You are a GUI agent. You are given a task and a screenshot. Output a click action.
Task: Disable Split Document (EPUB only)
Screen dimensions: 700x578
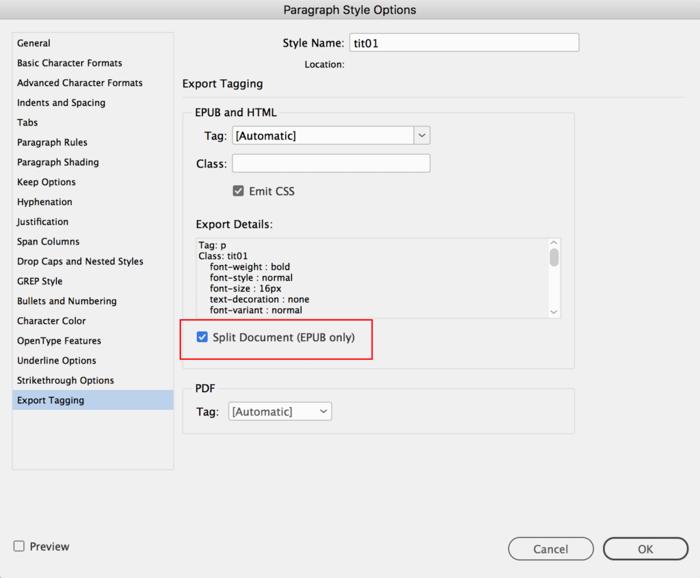202,337
